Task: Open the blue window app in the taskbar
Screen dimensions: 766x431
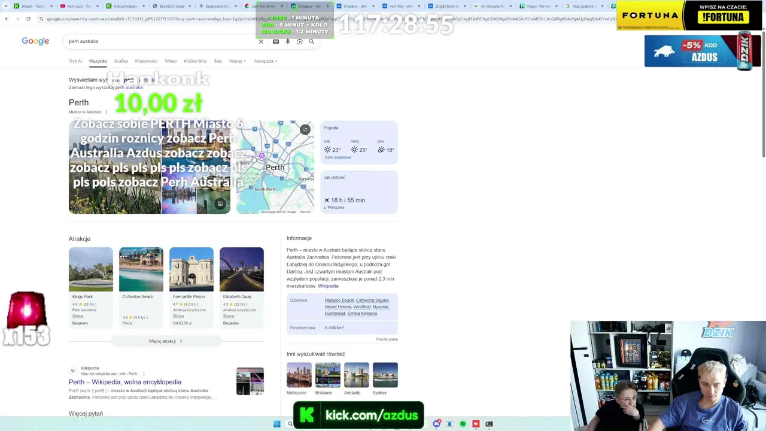Action: (449, 424)
